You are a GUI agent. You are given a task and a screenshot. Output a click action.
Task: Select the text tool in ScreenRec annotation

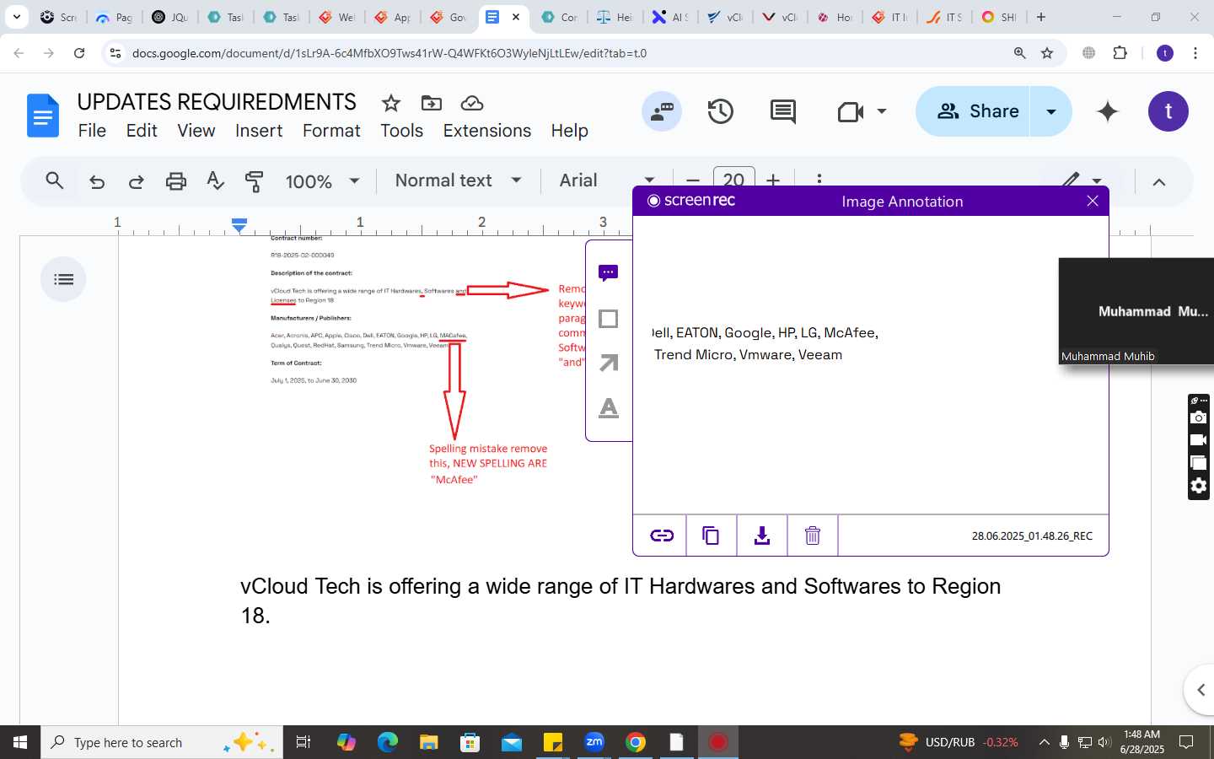point(609,408)
